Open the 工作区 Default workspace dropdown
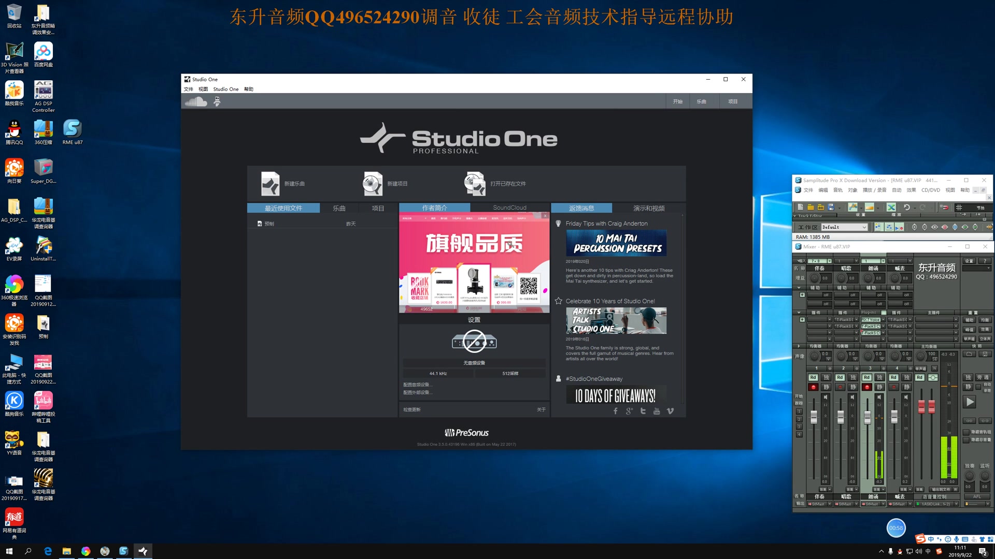The image size is (995, 559). pos(845,227)
